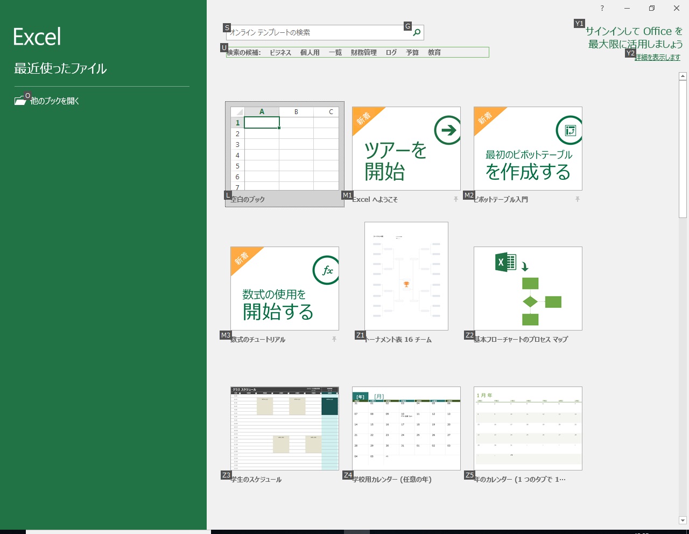Select the 教育 suggested search
Screen dimensions: 689x534
point(434,52)
